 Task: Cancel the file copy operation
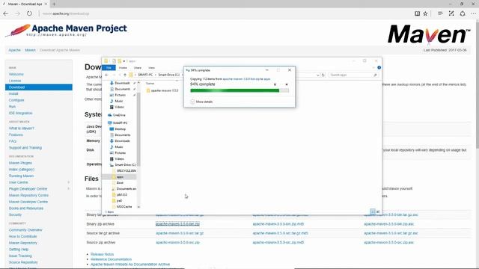pyautogui.click(x=287, y=84)
